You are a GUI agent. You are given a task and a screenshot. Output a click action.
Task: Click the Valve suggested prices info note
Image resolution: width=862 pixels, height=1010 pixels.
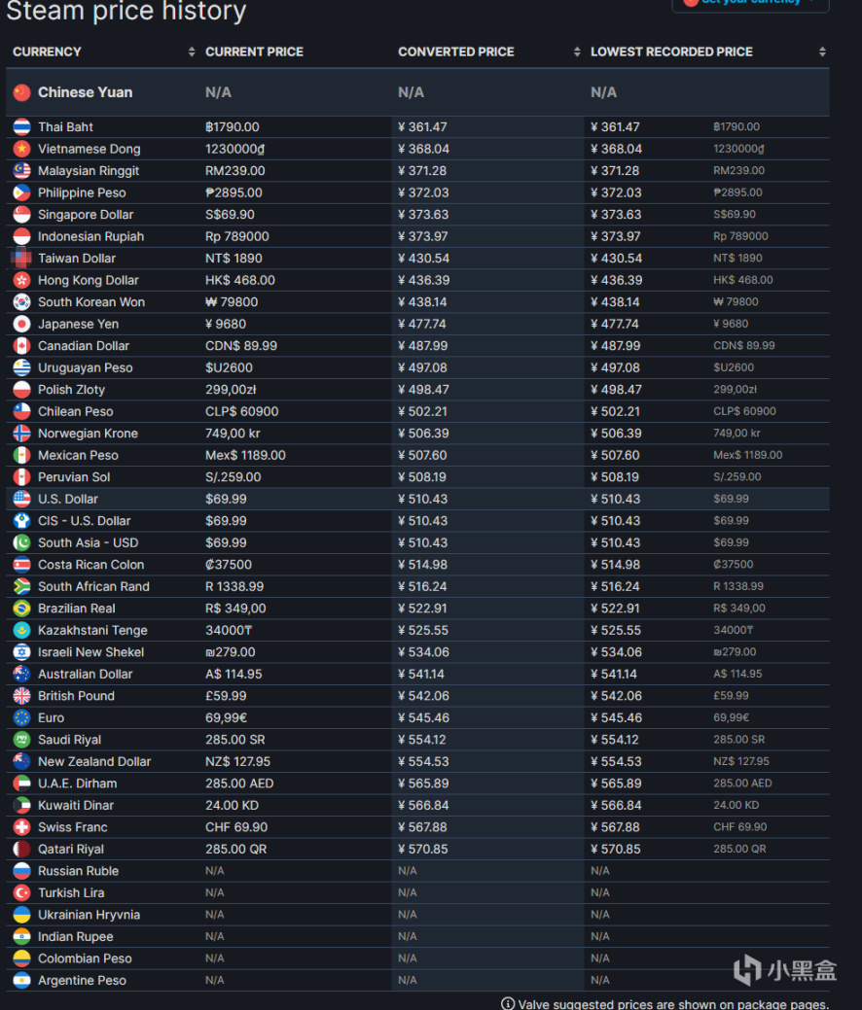[x=664, y=1003]
